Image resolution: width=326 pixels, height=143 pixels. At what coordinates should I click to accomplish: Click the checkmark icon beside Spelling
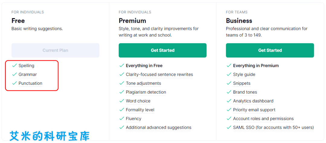(x=14, y=65)
